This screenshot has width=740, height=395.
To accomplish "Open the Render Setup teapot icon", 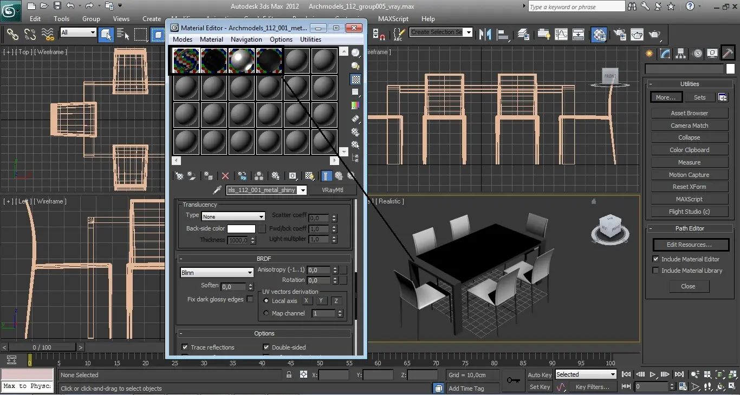I will tap(620, 35).
